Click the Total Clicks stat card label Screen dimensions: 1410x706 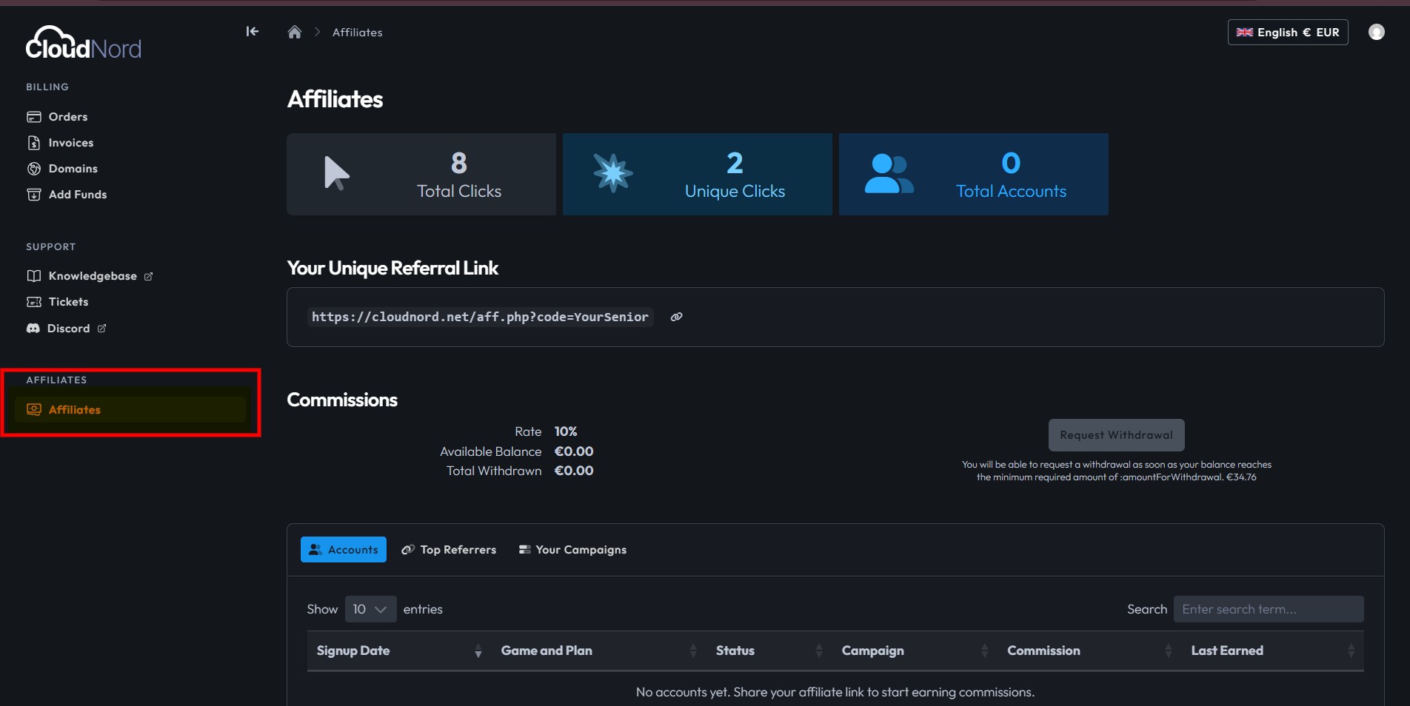(459, 191)
